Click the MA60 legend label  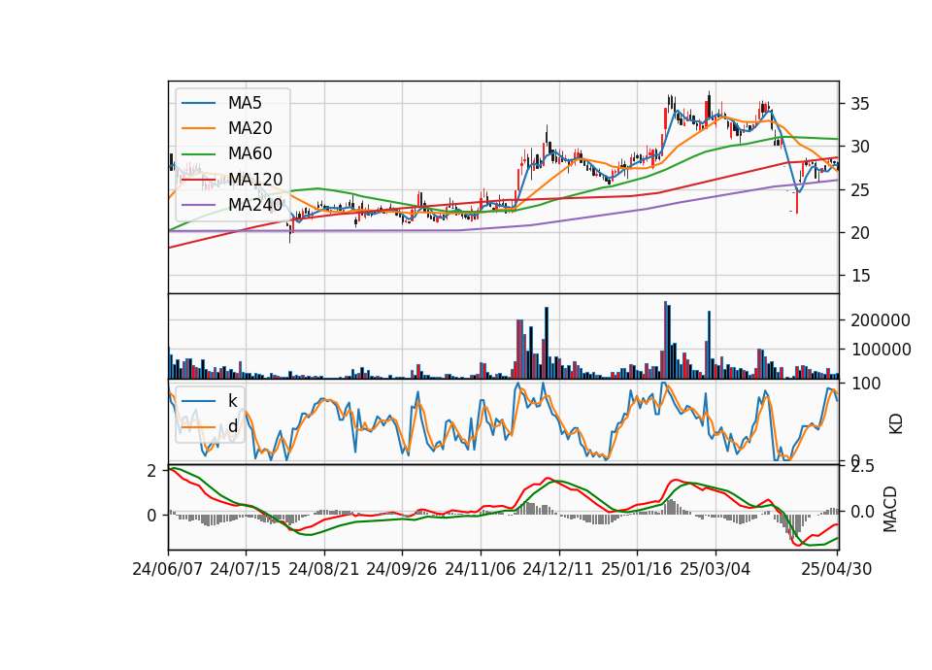pyautogui.click(x=250, y=154)
